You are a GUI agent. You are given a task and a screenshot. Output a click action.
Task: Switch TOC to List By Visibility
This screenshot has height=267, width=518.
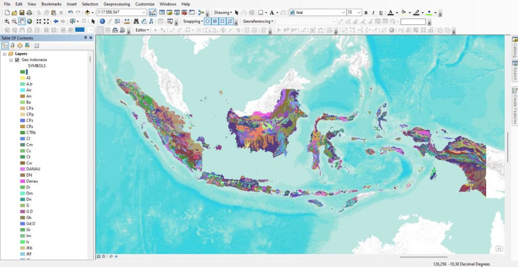(x=20, y=45)
